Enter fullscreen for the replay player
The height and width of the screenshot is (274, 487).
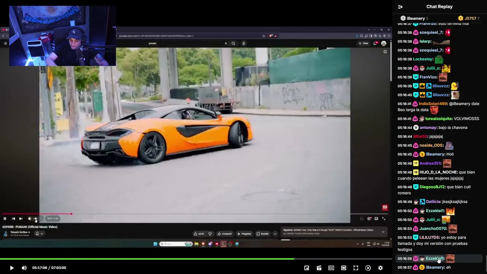pyautogui.click(x=356, y=268)
